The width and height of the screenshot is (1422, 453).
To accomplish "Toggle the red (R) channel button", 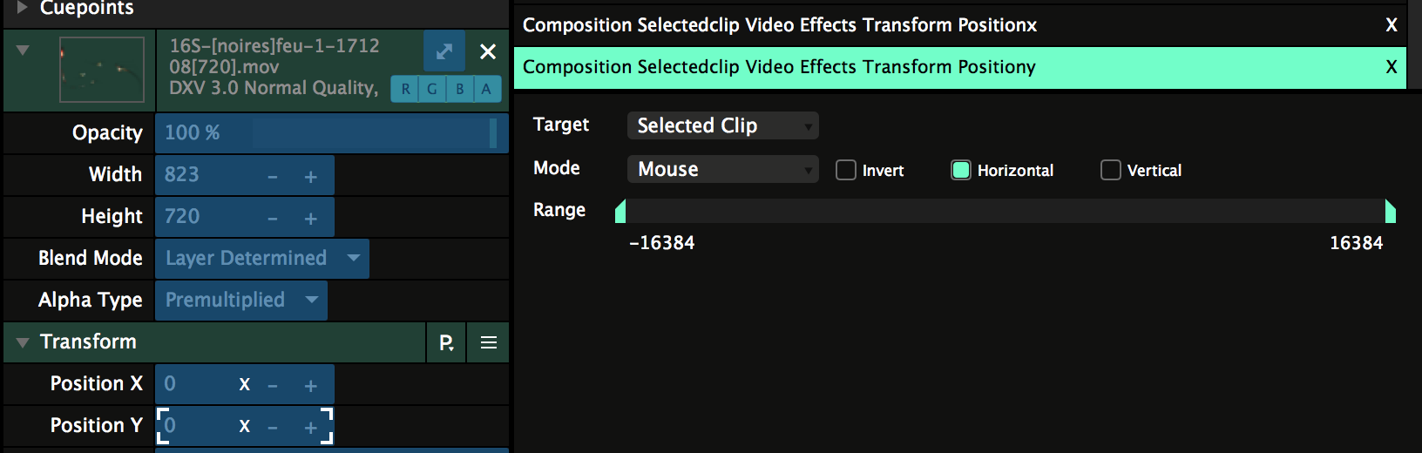I will point(405,89).
